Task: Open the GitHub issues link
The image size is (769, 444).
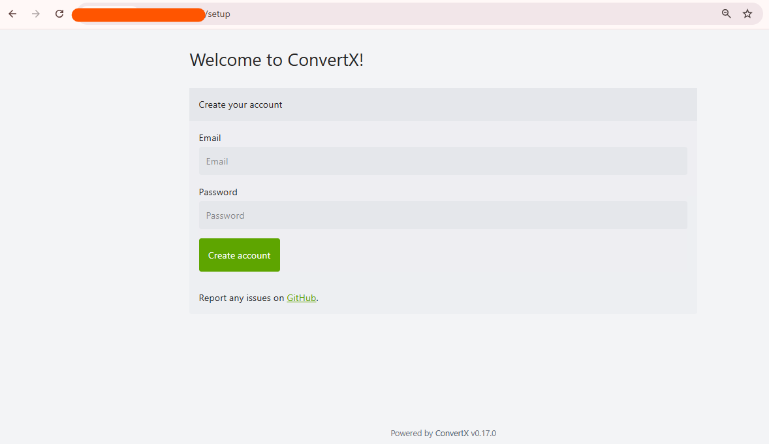Action: pos(301,298)
